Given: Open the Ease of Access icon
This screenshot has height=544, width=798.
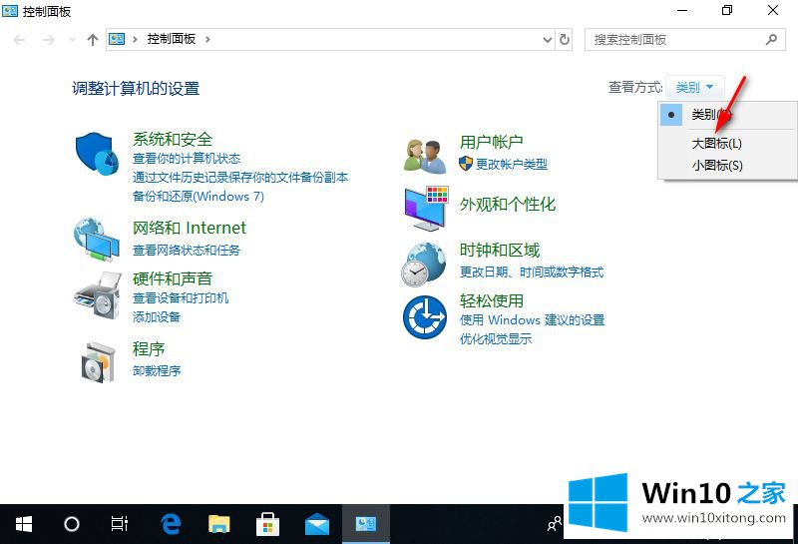Looking at the screenshot, I should pos(425,316).
